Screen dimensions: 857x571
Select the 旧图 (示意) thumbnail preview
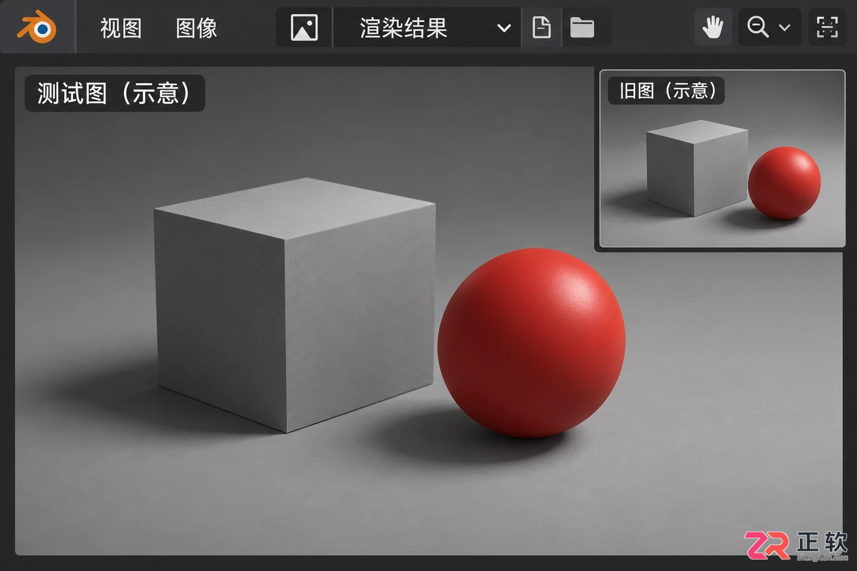722,159
